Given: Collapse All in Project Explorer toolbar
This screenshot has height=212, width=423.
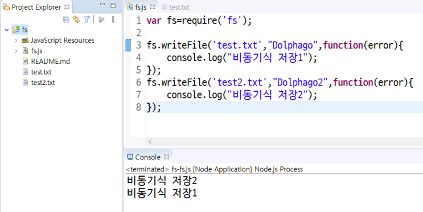Looking at the screenshot, I should [x=66, y=19].
